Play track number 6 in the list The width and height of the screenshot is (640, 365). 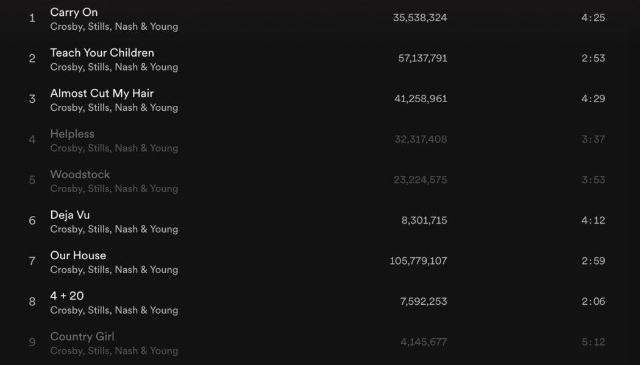click(x=32, y=220)
